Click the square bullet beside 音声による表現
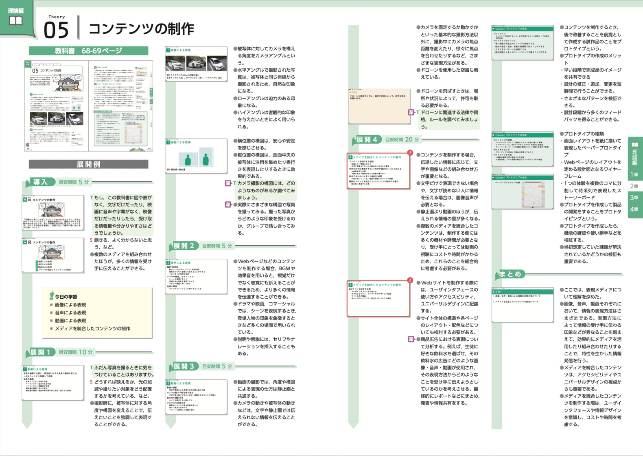This screenshot has width=643, height=456. [51, 313]
